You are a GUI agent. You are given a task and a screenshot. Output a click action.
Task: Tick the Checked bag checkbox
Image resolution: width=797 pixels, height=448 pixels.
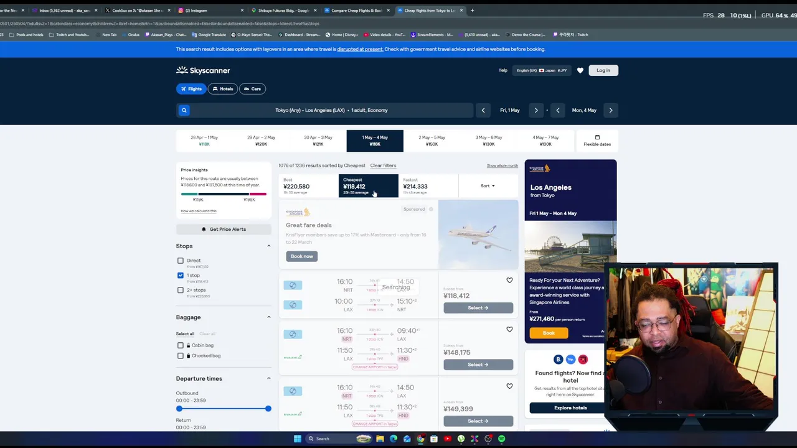tap(181, 356)
